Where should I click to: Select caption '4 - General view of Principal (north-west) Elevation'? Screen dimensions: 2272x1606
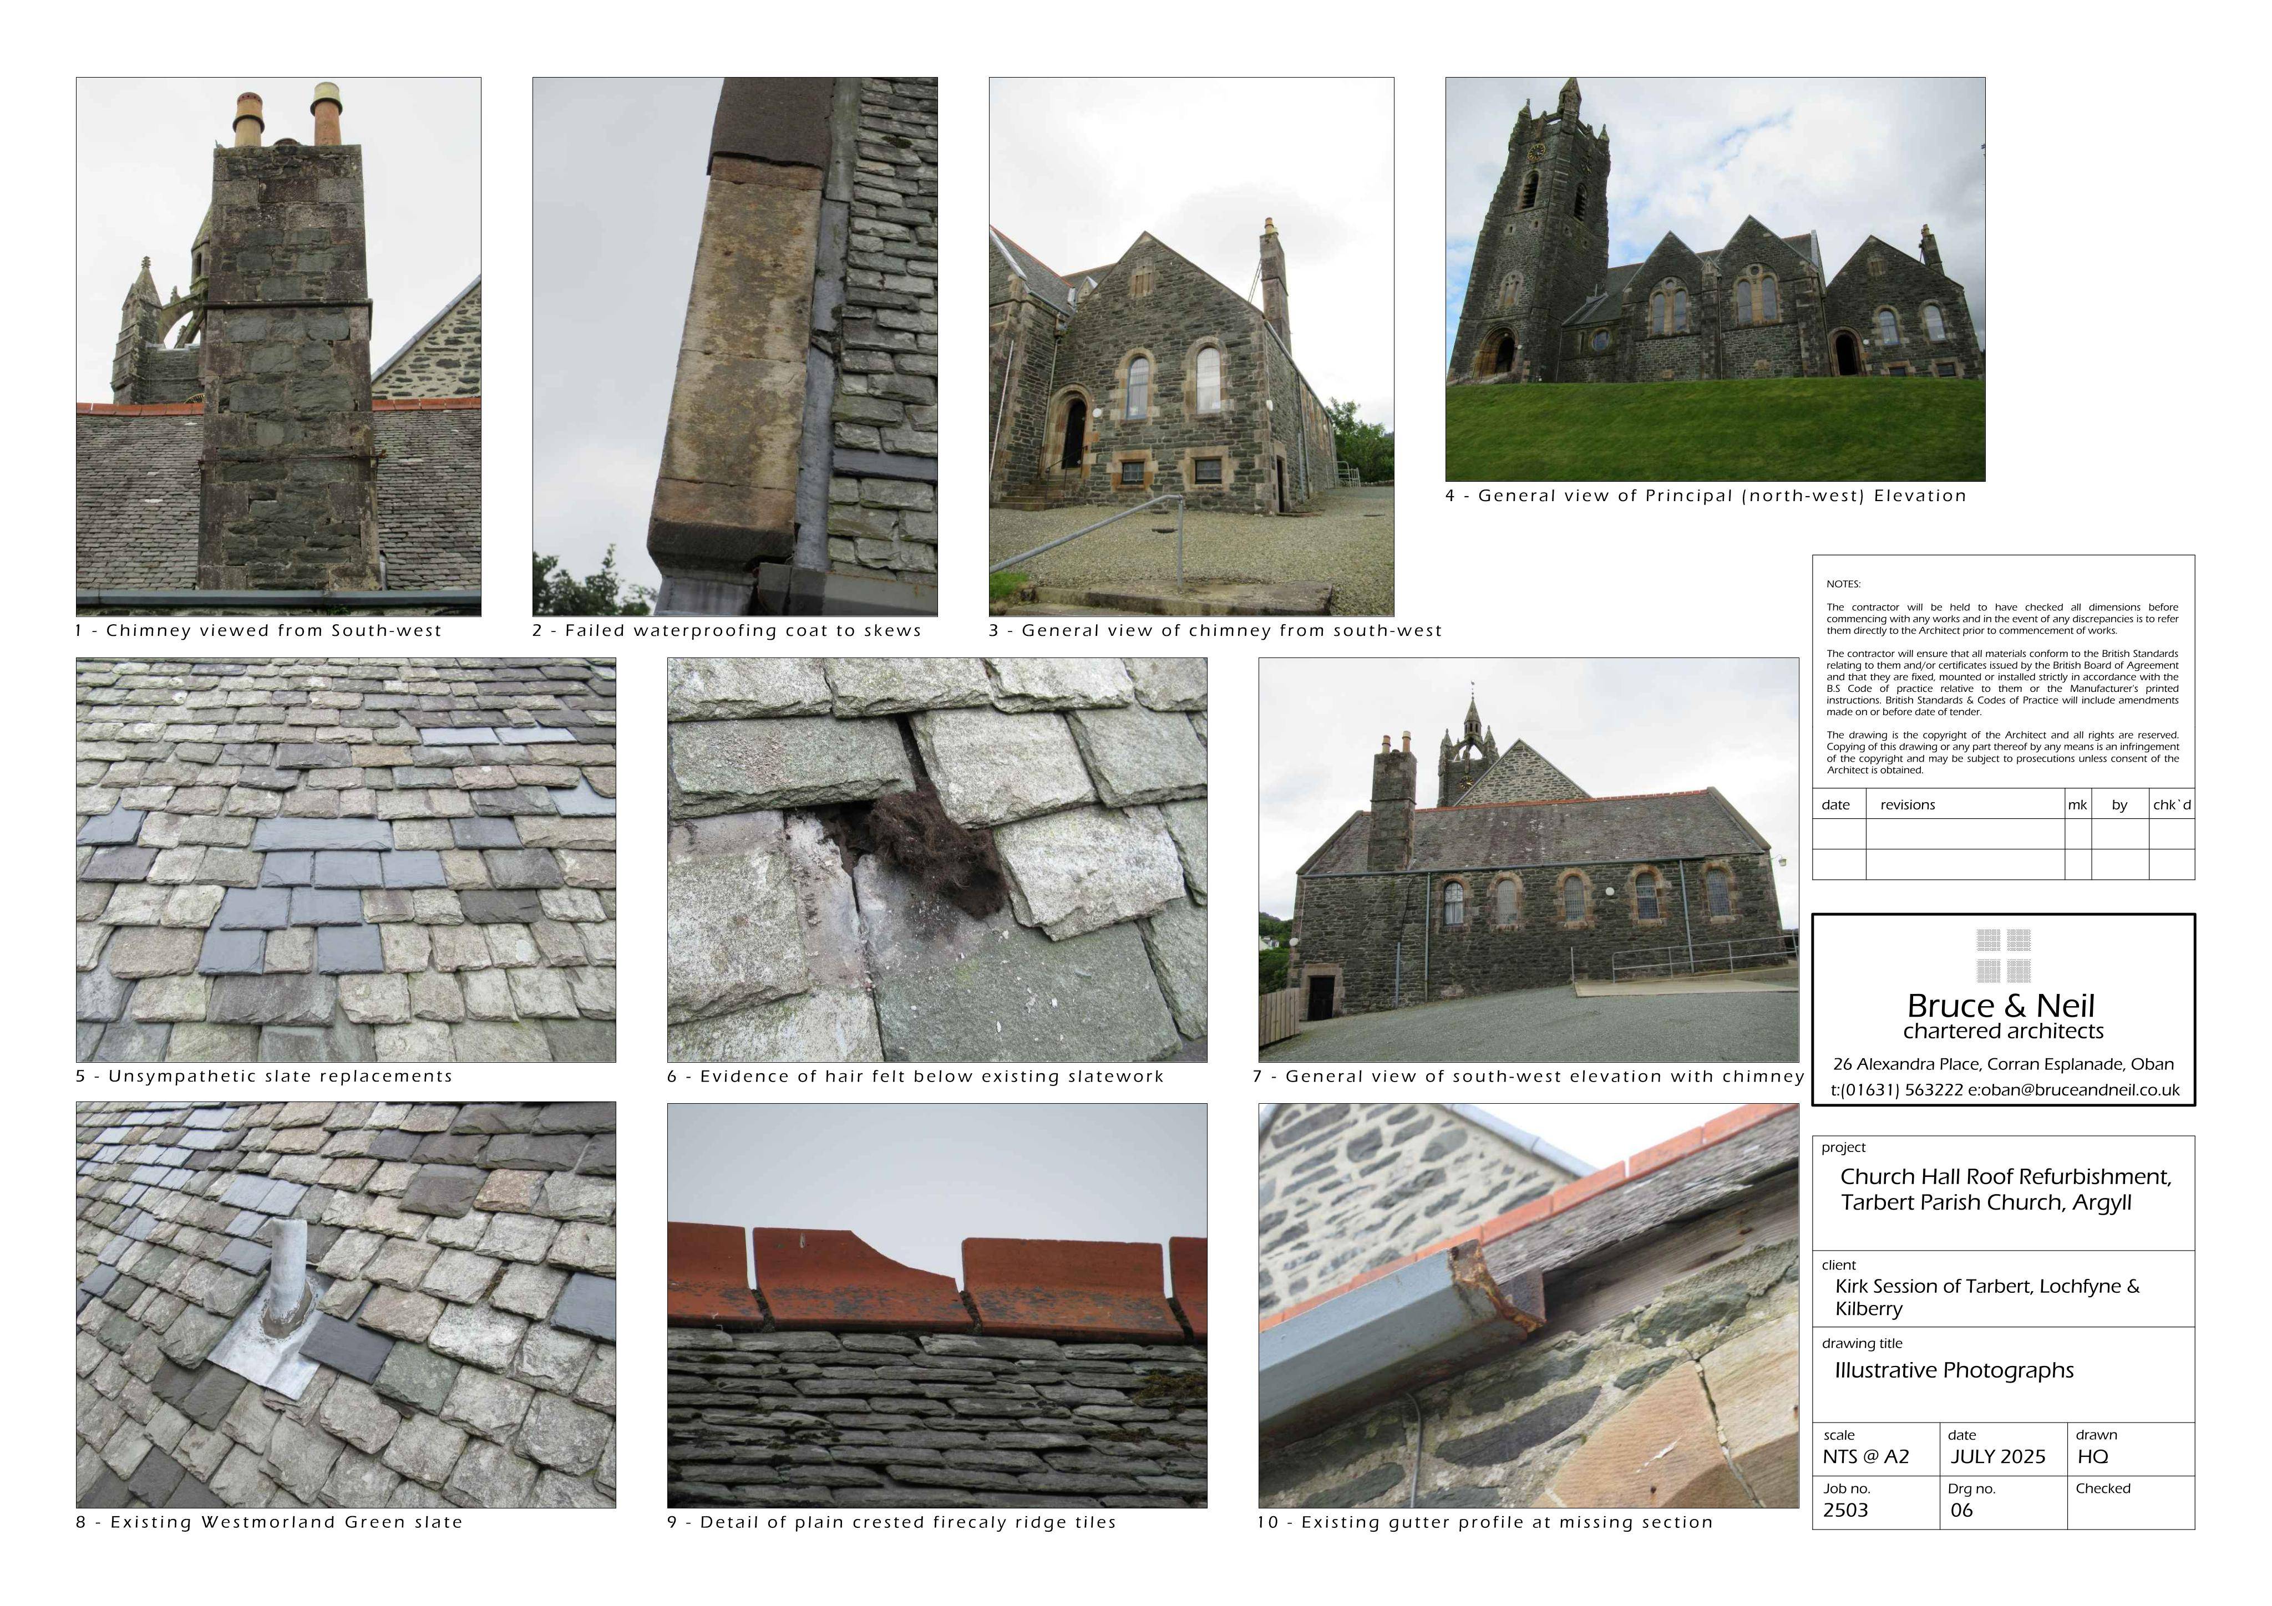pyautogui.click(x=1706, y=497)
